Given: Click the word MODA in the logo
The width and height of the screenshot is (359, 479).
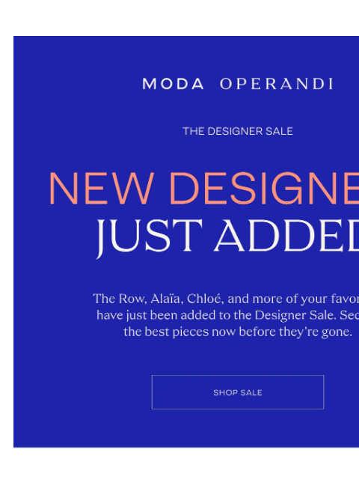Looking at the screenshot, I should pos(173,84).
